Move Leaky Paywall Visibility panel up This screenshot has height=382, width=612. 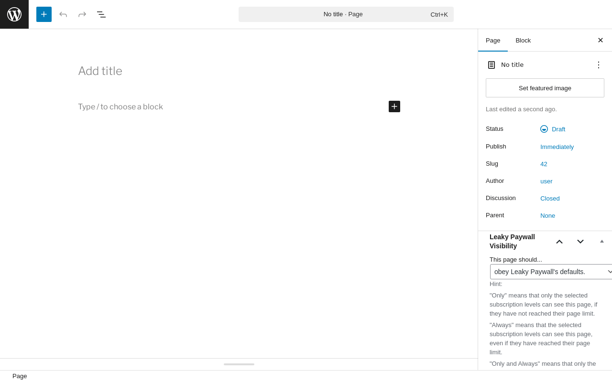point(559,242)
